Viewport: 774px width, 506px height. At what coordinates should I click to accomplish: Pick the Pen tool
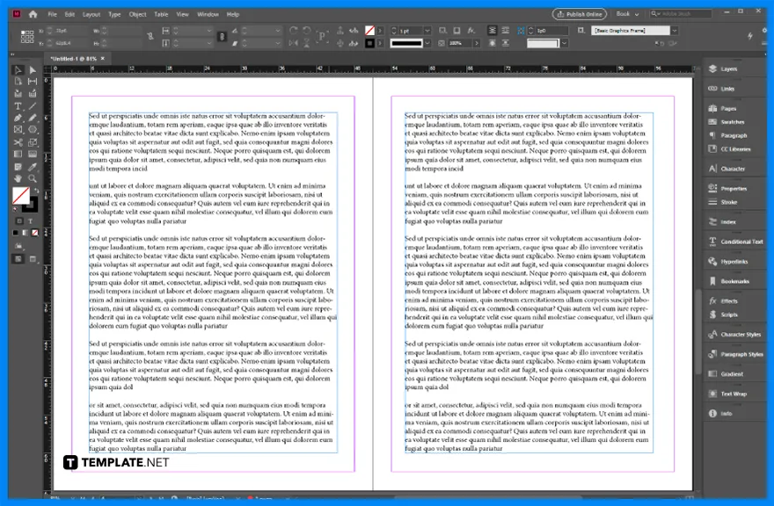tap(18, 117)
